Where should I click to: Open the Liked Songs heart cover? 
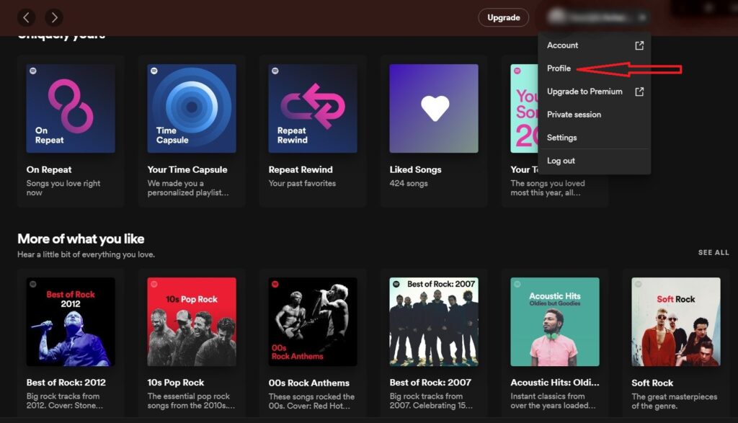coord(433,109)
